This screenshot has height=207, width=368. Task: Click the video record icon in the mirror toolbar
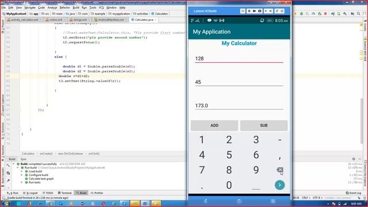(254, 11)
